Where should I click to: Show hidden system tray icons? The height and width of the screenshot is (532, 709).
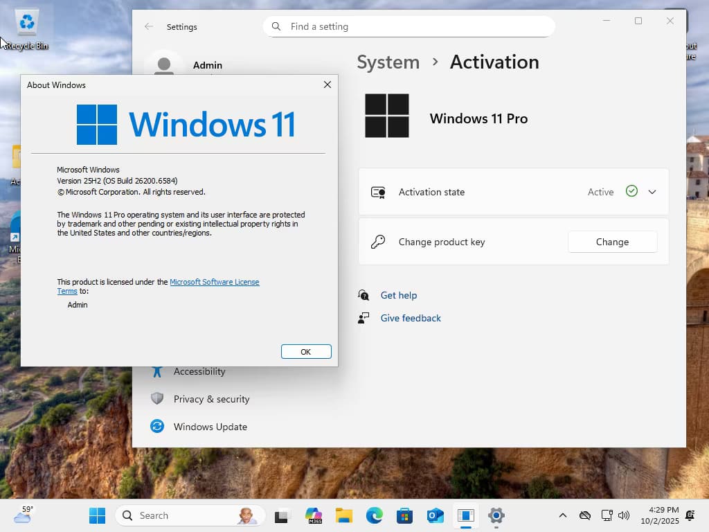[563, 515]
